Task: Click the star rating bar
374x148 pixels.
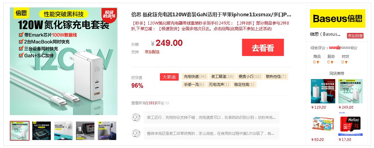Action: click(340, 48)
